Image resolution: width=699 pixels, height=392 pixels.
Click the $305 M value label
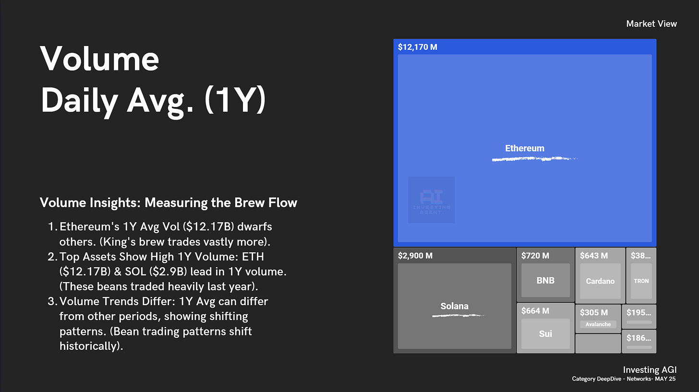(x=594, y=312)
